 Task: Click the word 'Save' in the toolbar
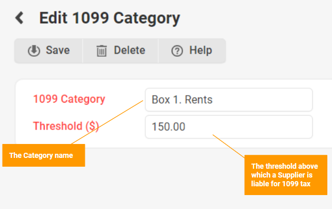(x=58, y=50)
